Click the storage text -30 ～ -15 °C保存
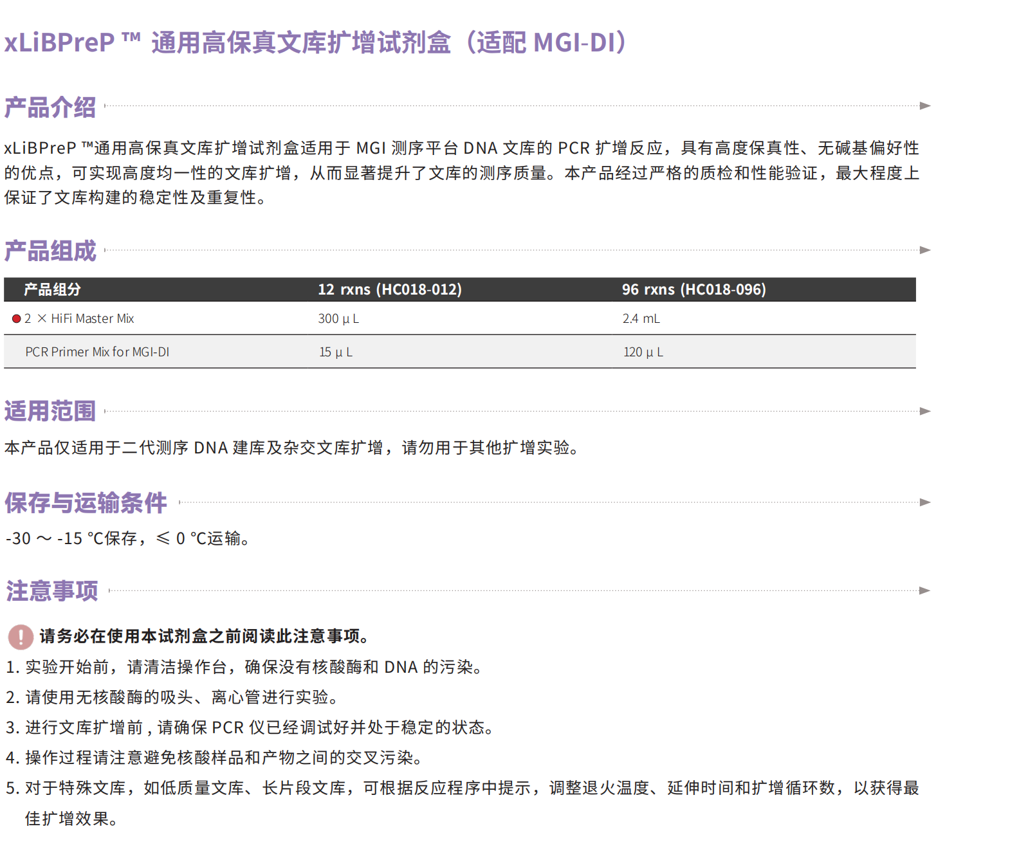This screenshot has width=1010, height=867. click(x=127, y=538)
